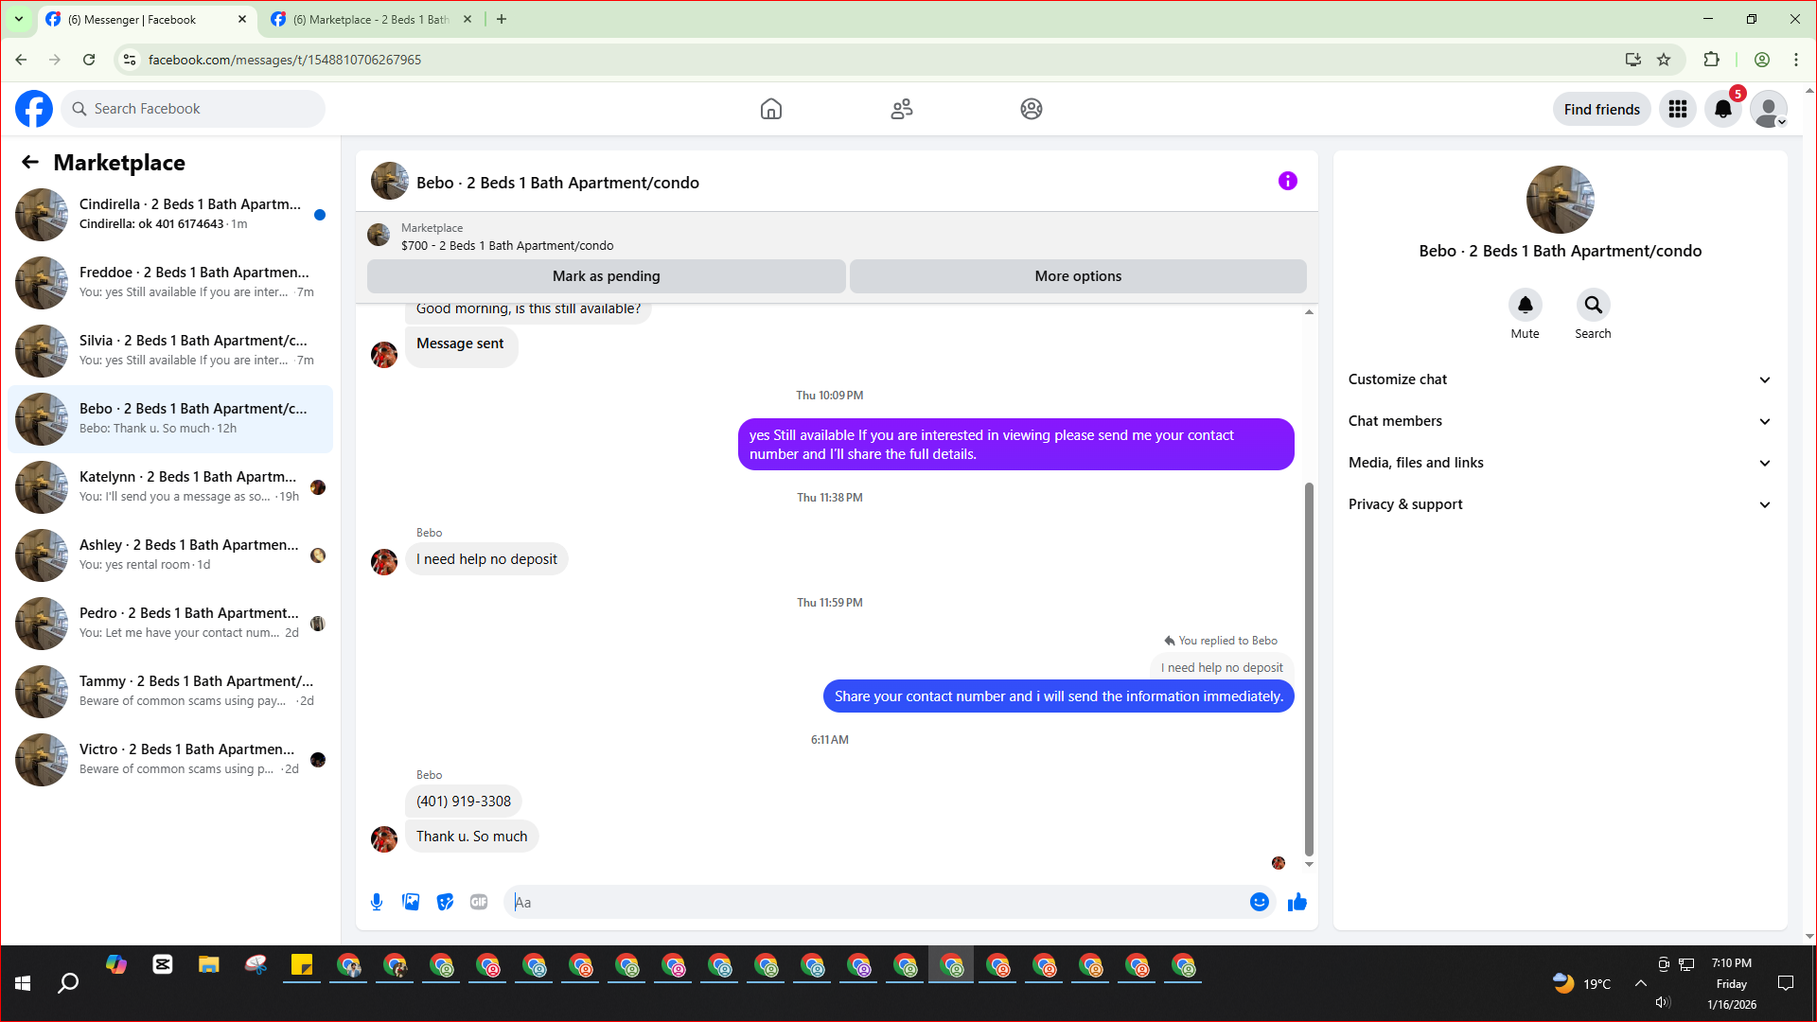Send a thumbs-up like
This screenshot has height=1022, width=1817.
coord(1297,902)
